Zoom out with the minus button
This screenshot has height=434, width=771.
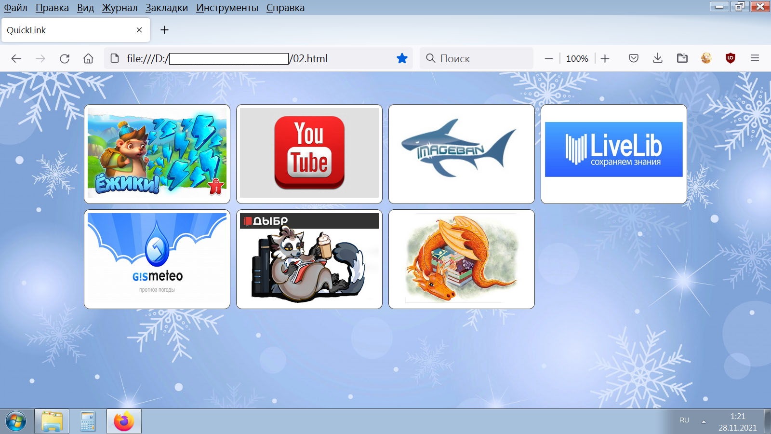pos(548,58)
